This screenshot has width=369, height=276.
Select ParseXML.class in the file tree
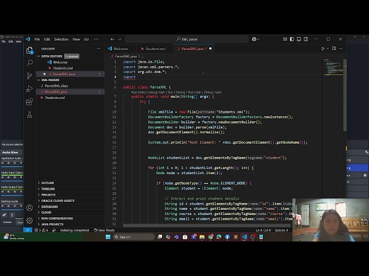(x=57, y=86)
